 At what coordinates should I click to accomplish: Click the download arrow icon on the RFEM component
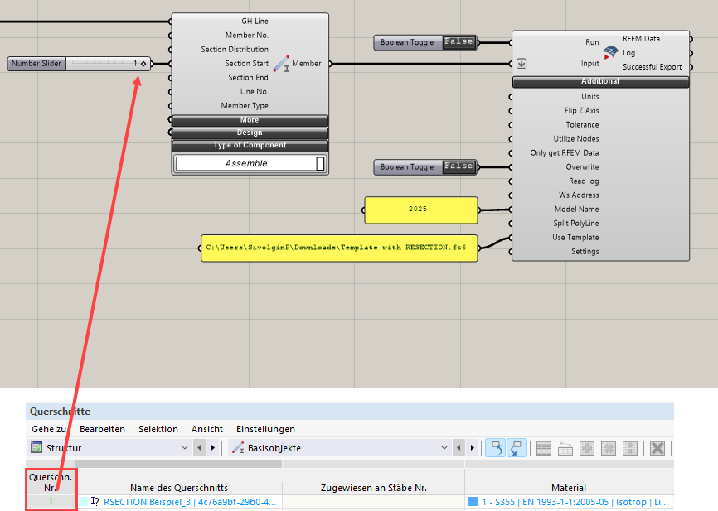(x=522, y=62)
